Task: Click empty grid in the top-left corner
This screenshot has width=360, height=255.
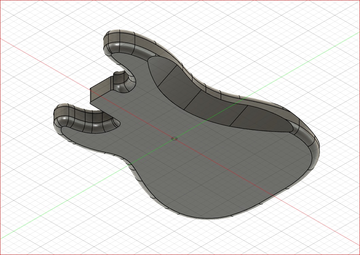Action: [20, 17]
